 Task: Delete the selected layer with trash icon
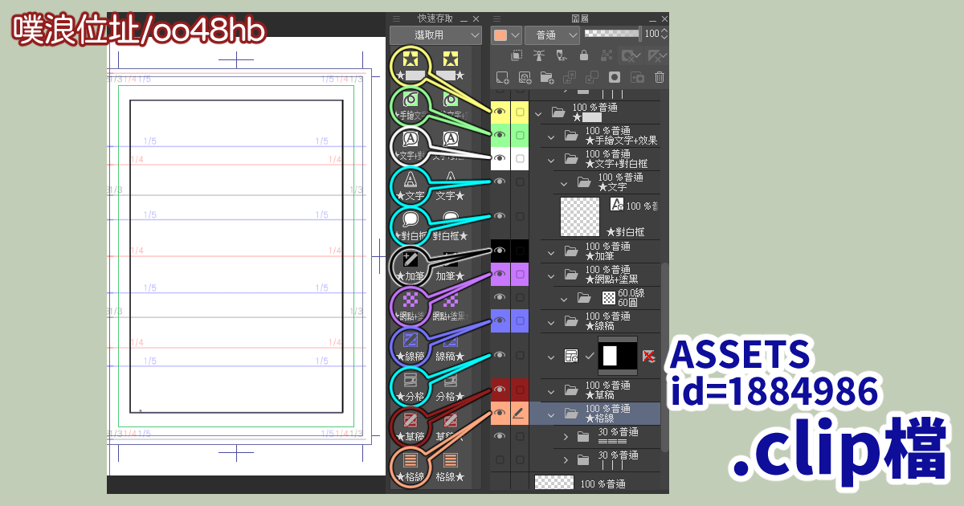point(660,77)
